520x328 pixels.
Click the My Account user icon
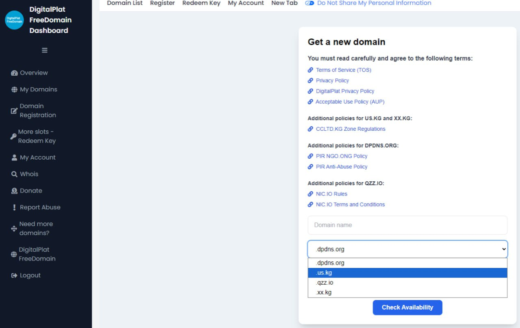click(14, 158)
